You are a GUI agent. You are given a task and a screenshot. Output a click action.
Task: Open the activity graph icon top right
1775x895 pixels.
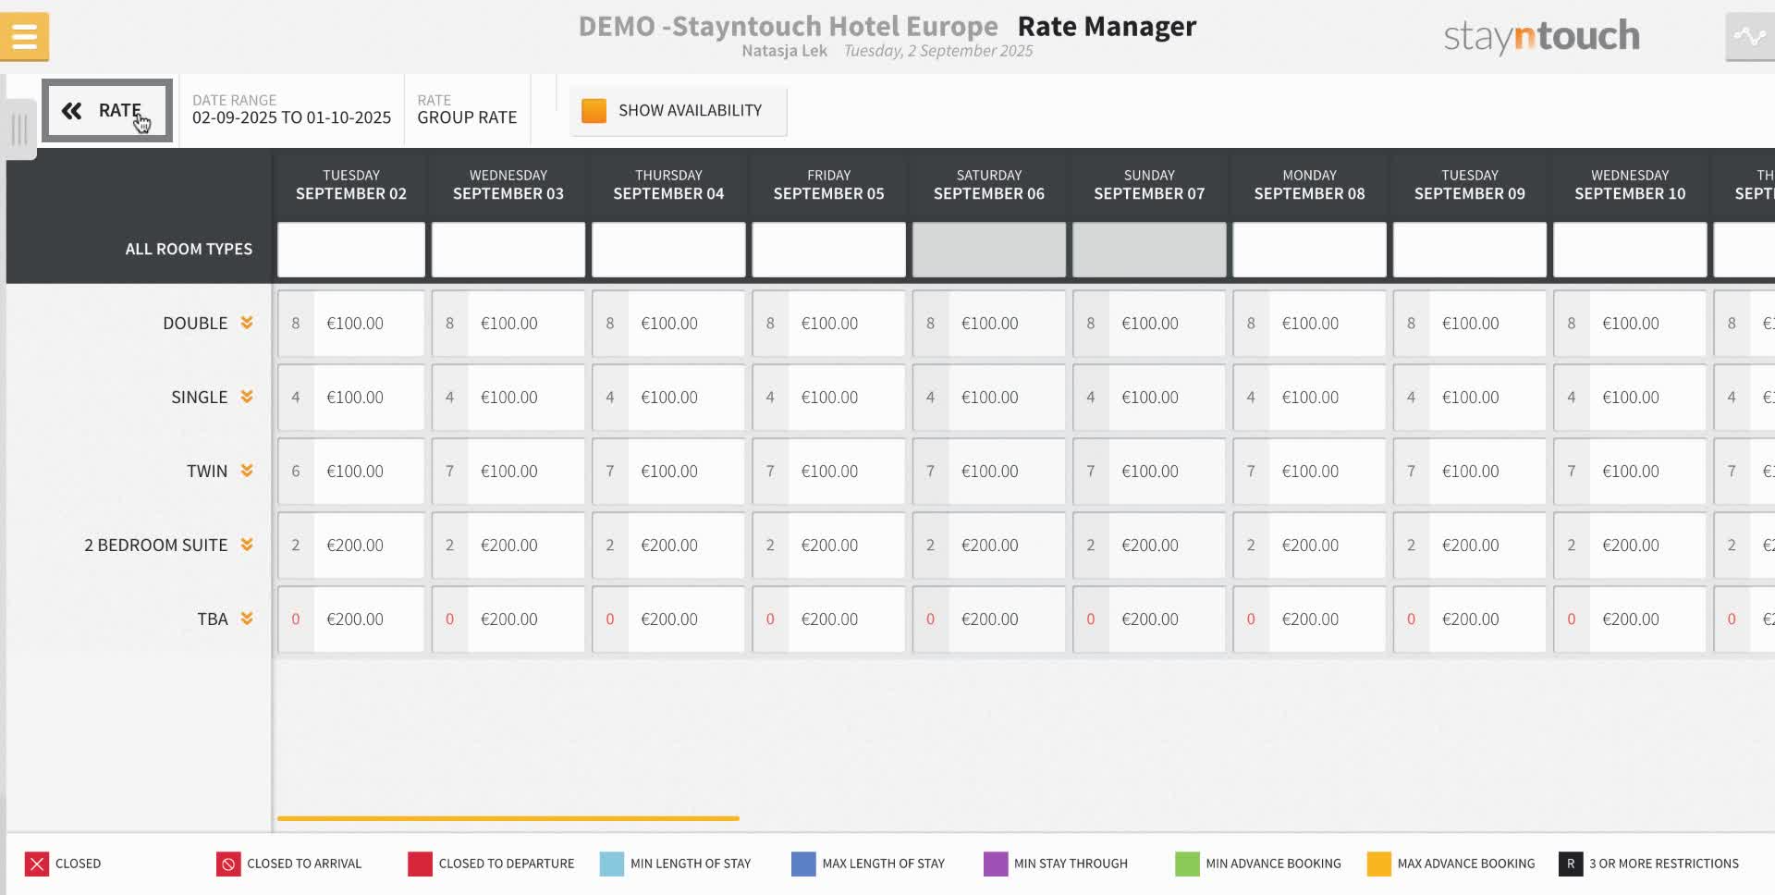point(1749,37)
